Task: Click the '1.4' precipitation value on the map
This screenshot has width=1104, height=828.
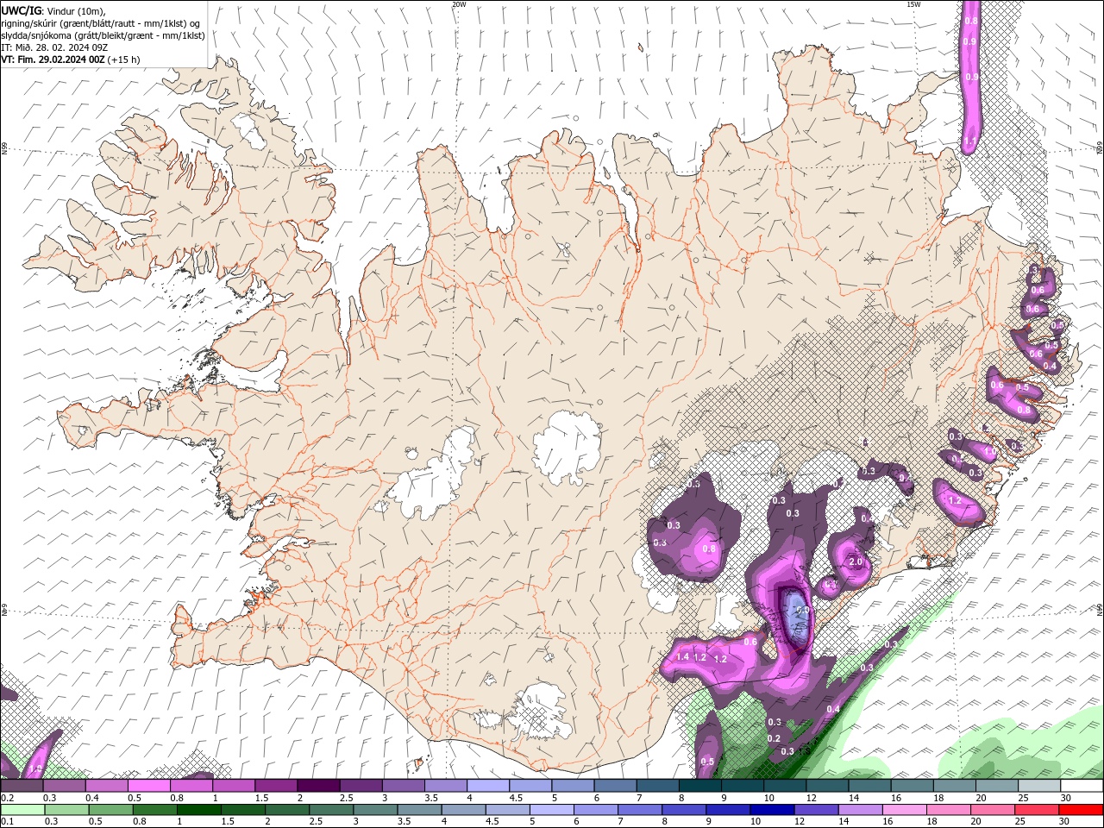Action: 683,657
